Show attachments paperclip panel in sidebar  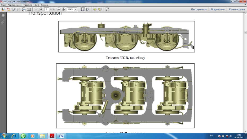tap(3, 22)
